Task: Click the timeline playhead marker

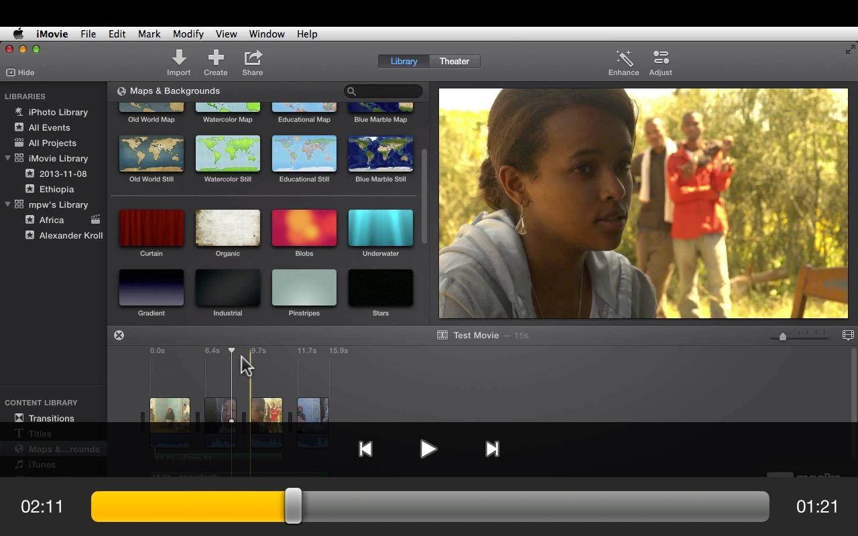Action: click(231, 350)
